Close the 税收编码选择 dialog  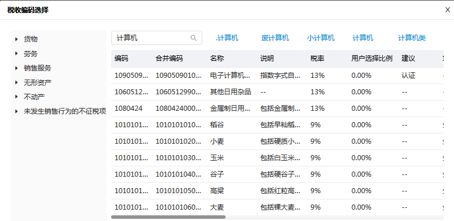[447, 10]
